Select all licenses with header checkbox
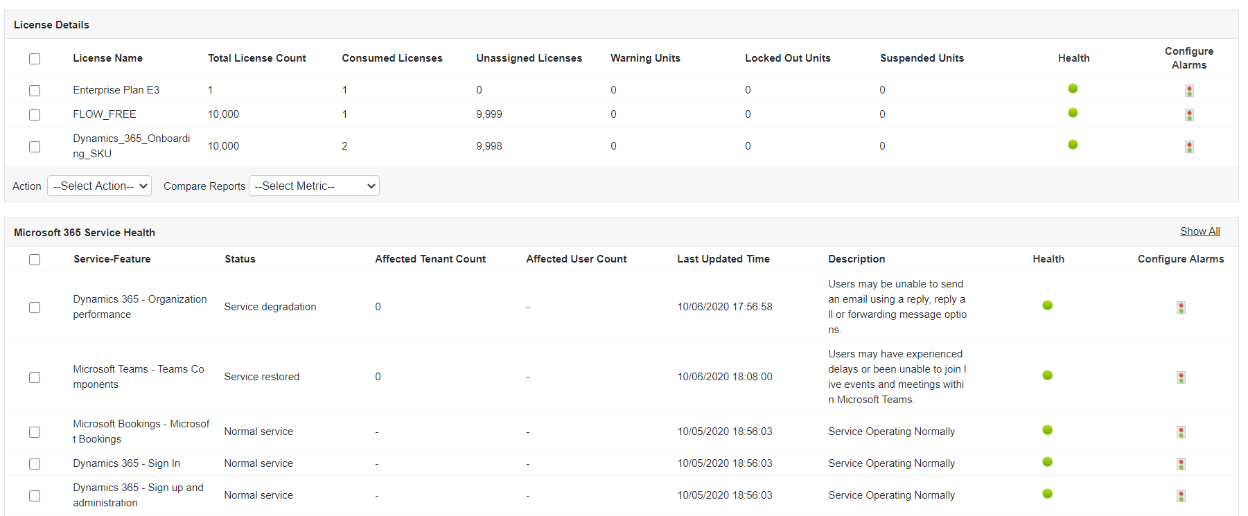1248x516 pixels. 35,59
